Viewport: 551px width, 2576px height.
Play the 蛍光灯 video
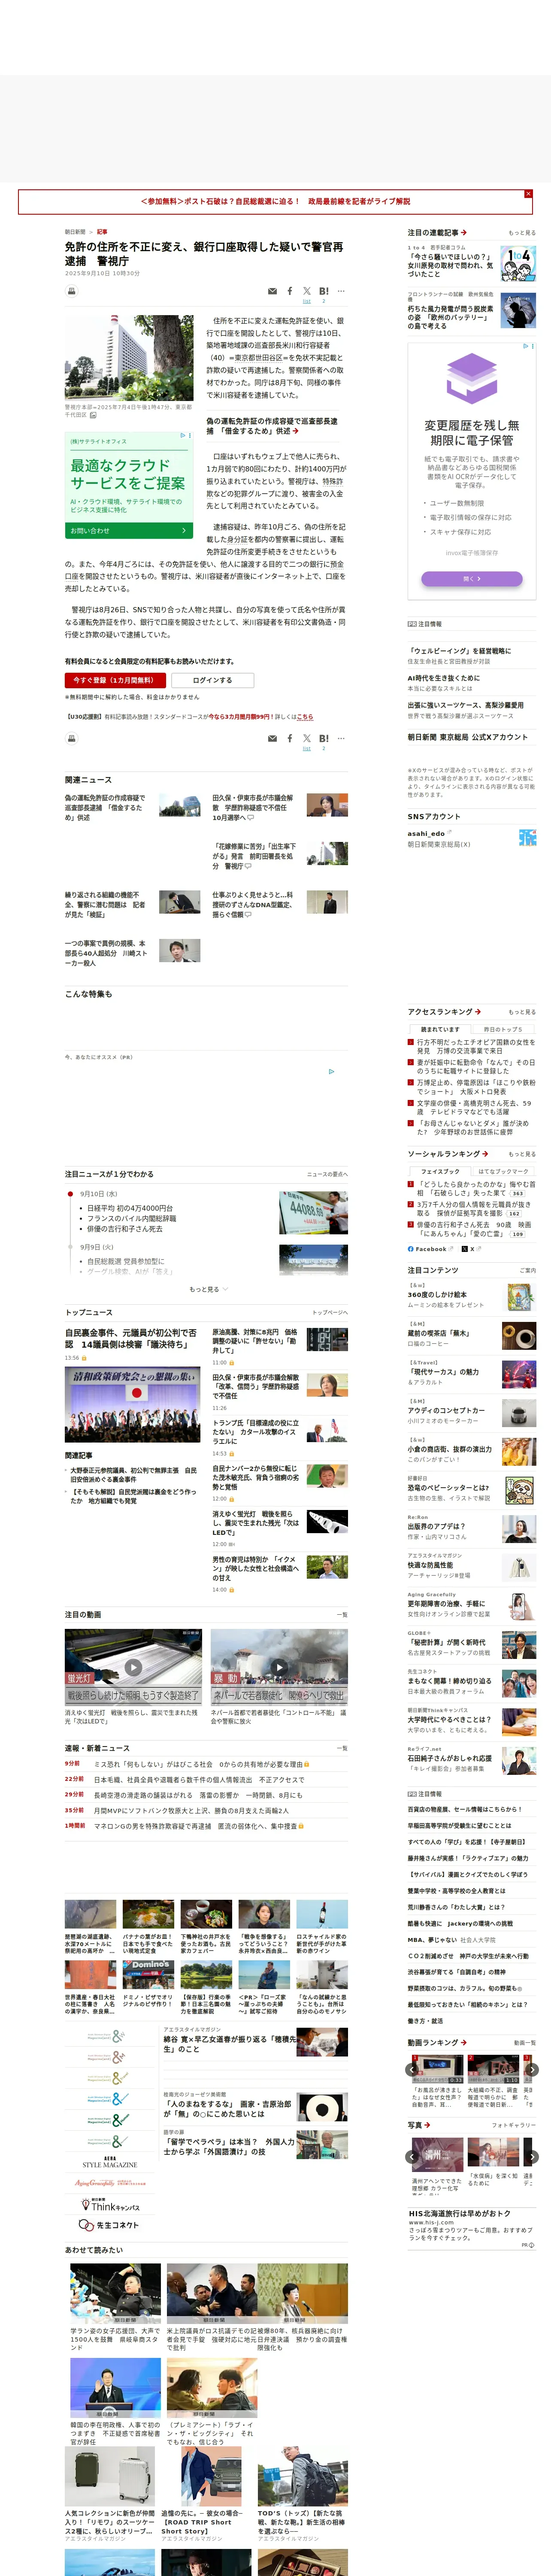pos(133,1667)
